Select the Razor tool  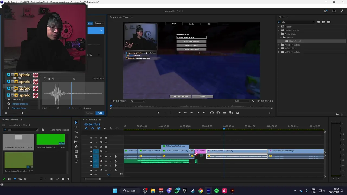click(76, 137)
